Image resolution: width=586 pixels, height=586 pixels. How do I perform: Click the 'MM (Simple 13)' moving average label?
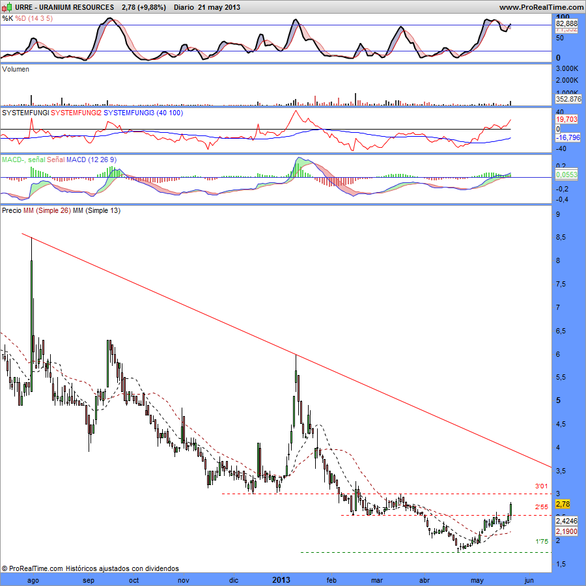click(96, 210)
